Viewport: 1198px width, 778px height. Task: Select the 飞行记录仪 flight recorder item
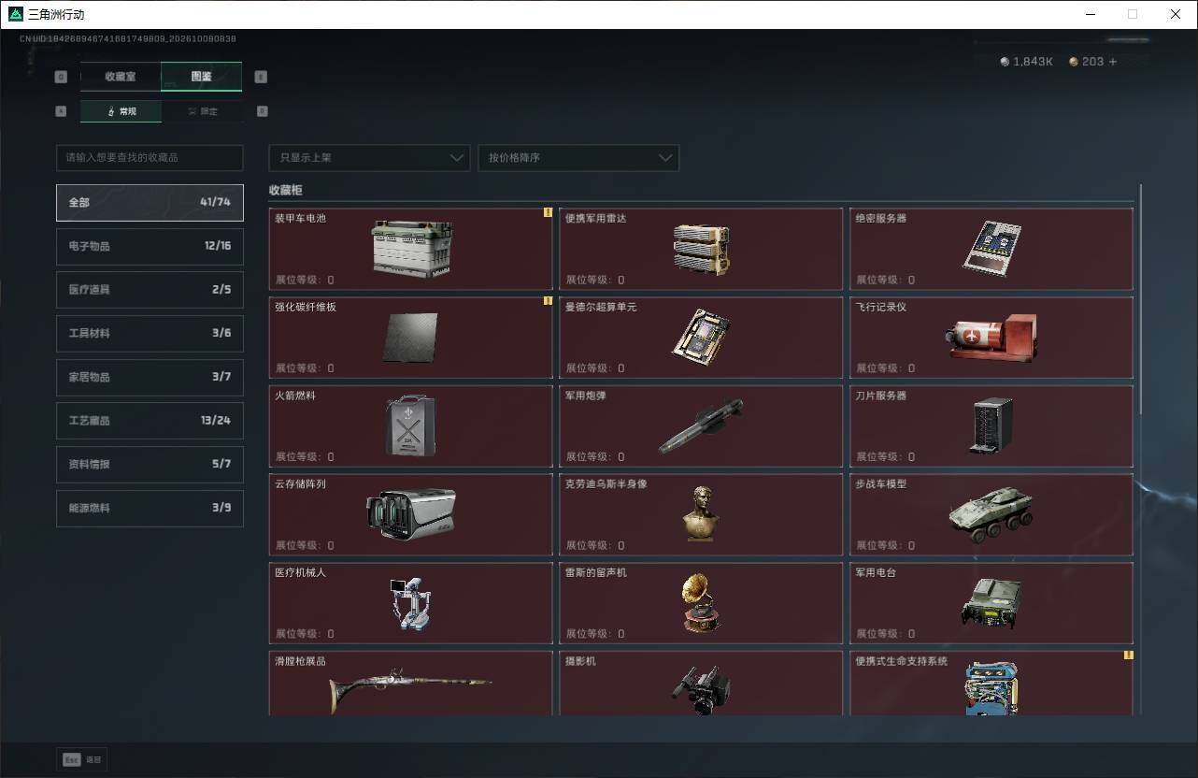tap(991, 337)
